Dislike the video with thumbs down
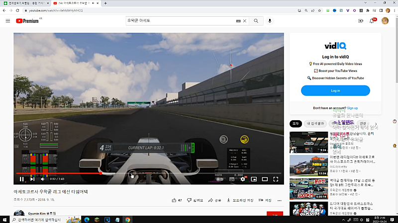This screenshot has height=223, width=398. point(195,200)
